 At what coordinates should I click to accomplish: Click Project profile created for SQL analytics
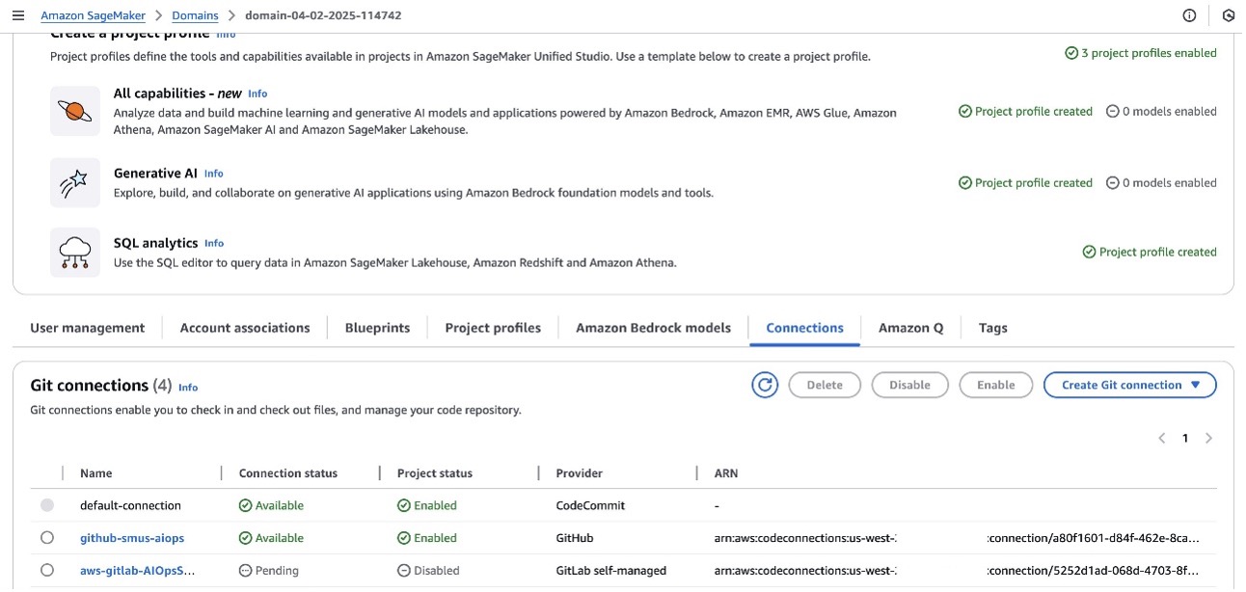(x=1150, y=252)
